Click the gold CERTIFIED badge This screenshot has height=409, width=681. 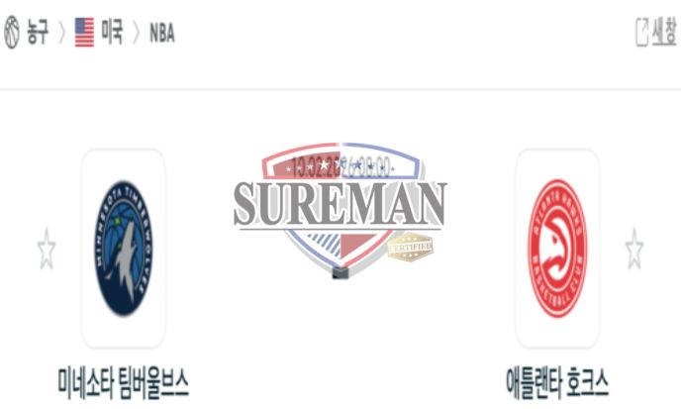(410, 247)
